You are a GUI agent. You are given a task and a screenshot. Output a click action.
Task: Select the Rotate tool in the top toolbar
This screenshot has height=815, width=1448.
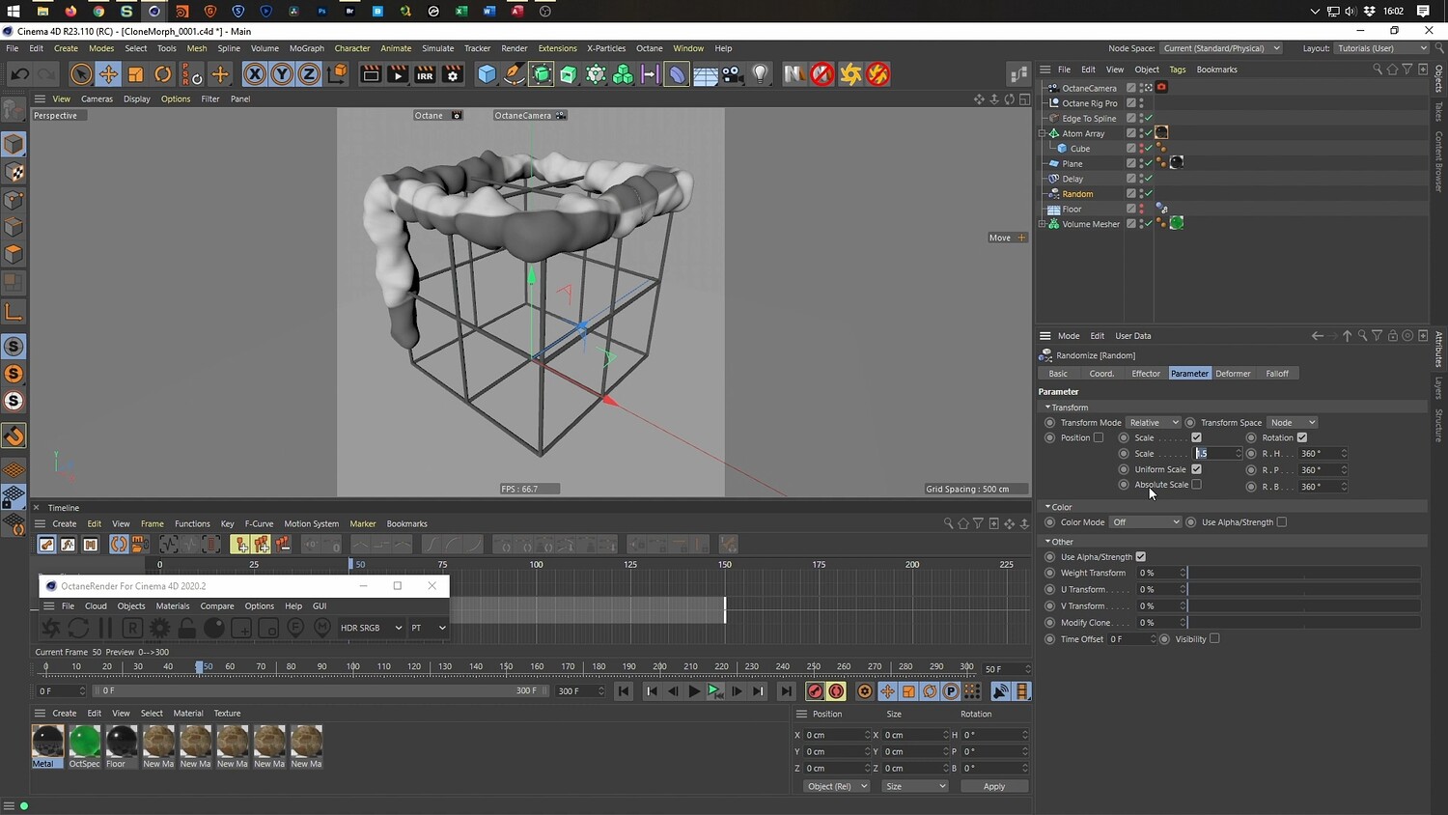pos(163,74)
